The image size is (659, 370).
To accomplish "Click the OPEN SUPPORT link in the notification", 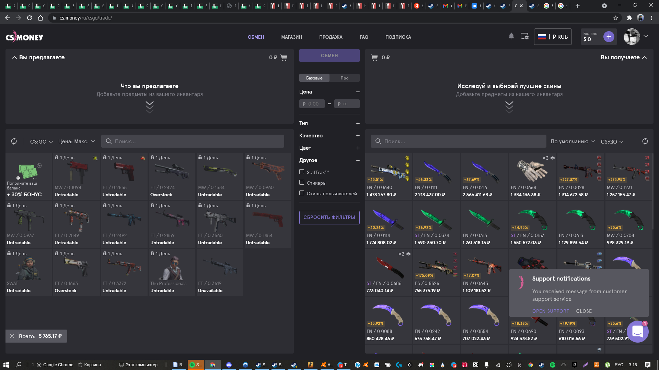I will pos(551,311).
